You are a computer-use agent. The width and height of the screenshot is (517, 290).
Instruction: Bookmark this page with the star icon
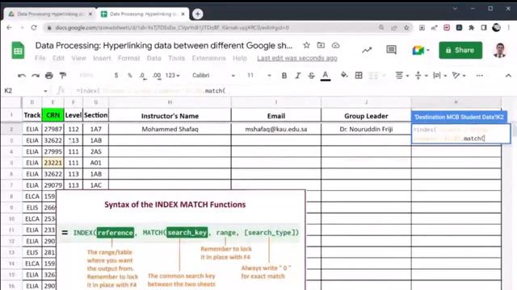[x=406, y=27]
